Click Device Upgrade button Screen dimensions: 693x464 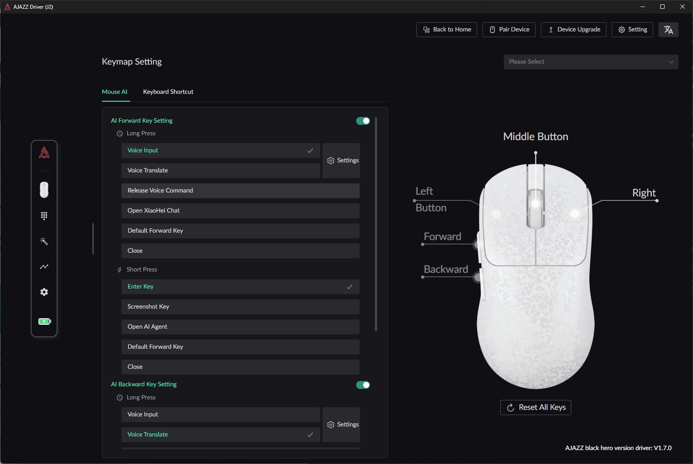[x=574, y=30]
